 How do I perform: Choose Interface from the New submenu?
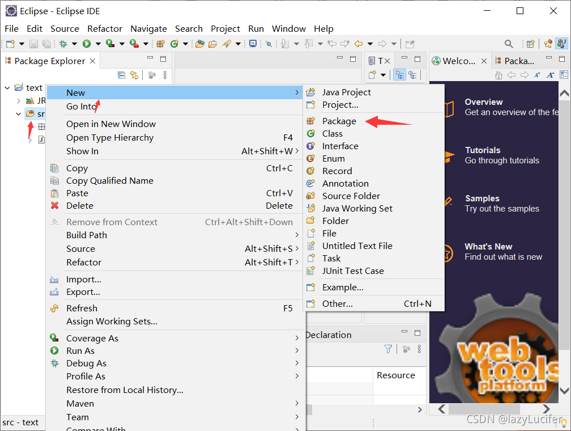[x=374, y=146]
